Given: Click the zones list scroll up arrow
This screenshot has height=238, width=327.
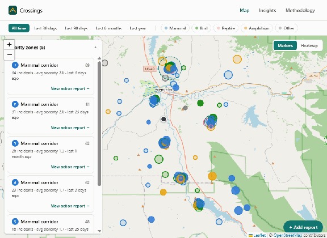Looking at the screenshot, I should tap(99, 58).
